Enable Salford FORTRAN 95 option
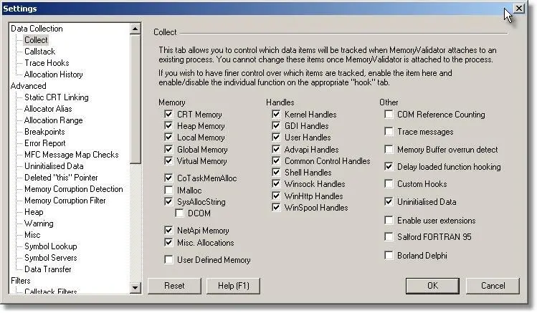This screenshot has width=537, height=313. point(389,236)
